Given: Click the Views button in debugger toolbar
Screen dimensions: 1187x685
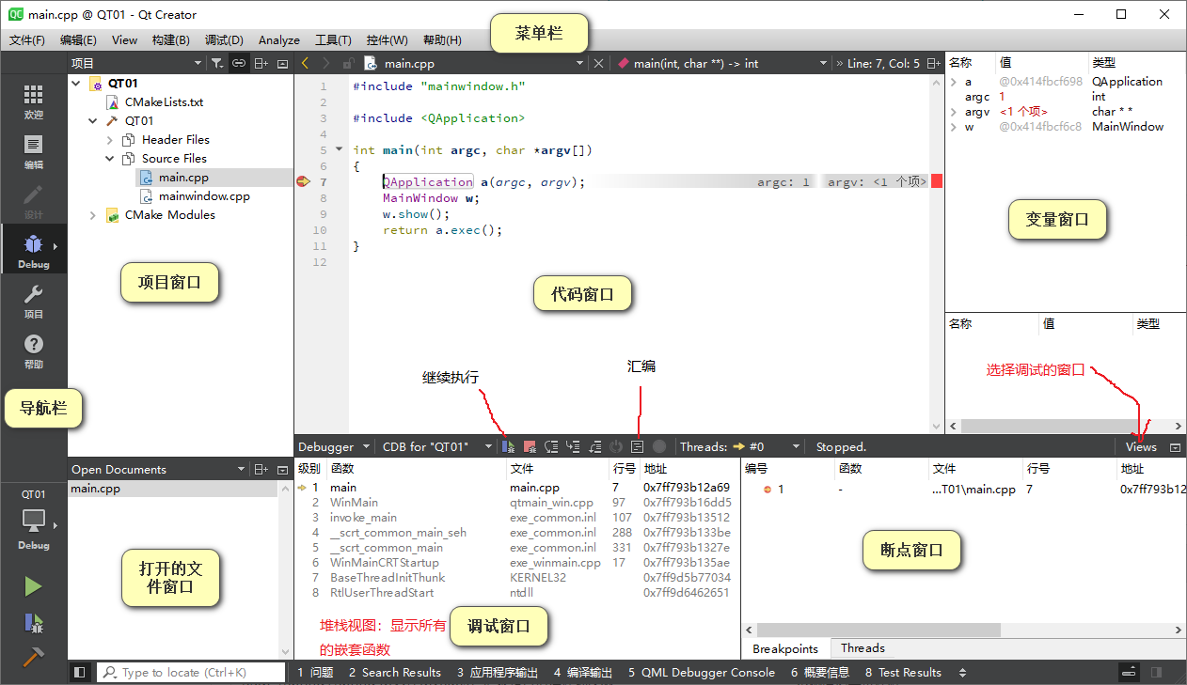Looking at the screenshot, I should pos(1141,447).
